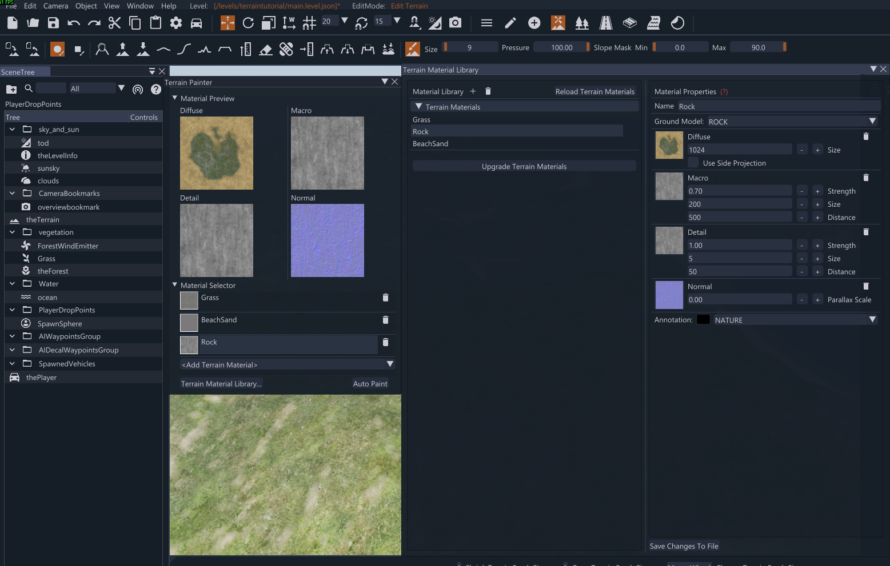Open the Road editor icon

coord(606,23)
